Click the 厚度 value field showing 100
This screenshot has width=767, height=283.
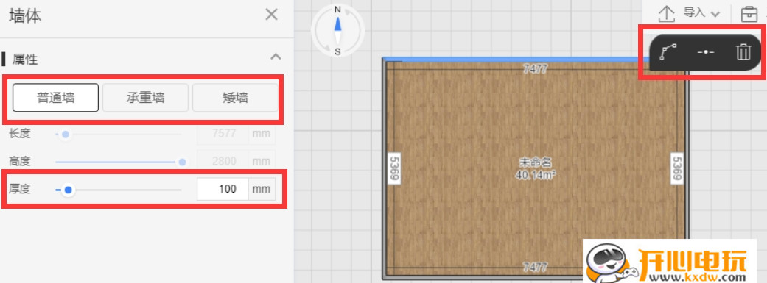click(x=223, y=189)
